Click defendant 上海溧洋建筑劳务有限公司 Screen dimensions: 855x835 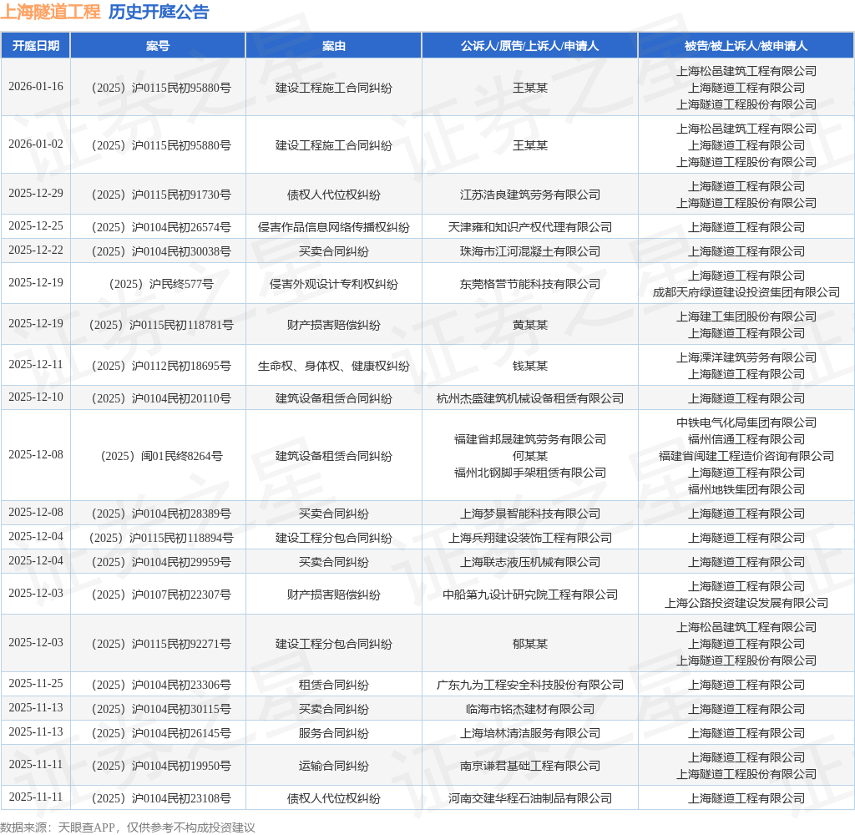(746, 357)
